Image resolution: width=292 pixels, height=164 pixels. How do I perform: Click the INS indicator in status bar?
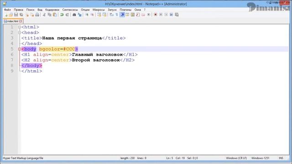click(281, 158)
